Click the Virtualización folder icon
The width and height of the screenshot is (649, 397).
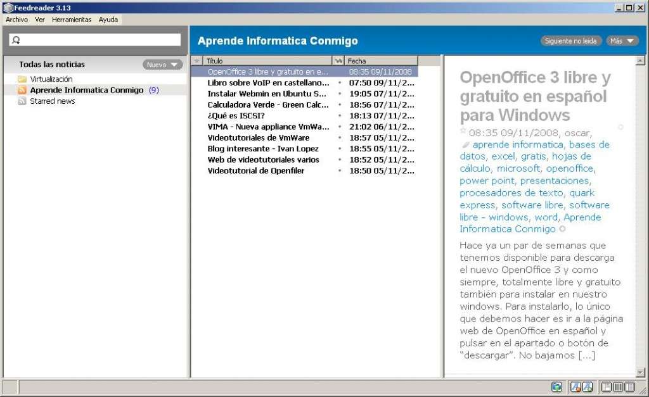[x=22, y=79]
